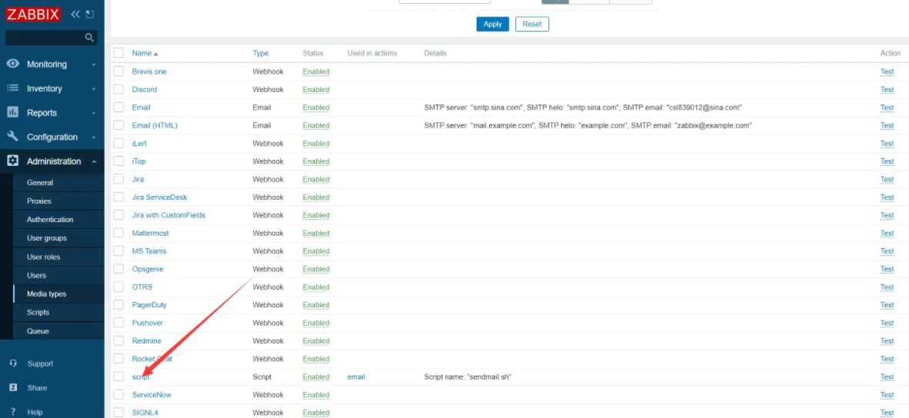This screenshot has height=418, width=909.
Task: Open the Authentication submenu item
Action: pyautogui.click(x=50, y=220)
